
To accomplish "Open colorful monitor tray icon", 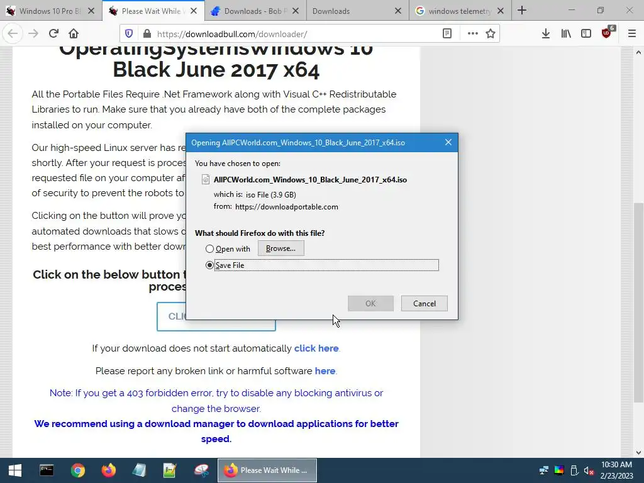I will pyautogui.click(x=559, y=470).
